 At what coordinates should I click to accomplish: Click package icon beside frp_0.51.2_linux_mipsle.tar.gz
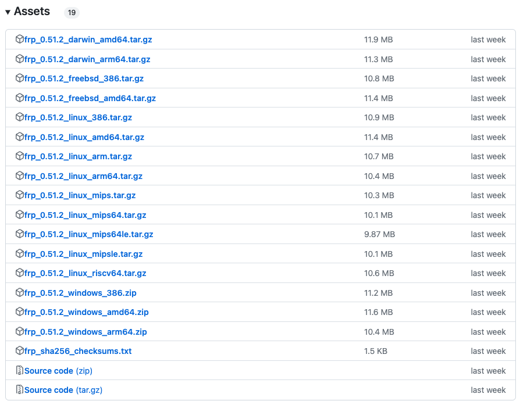[x=20, y=253]
